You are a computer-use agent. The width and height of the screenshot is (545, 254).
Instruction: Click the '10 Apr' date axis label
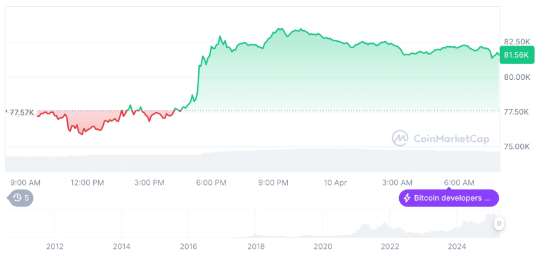[x=335, y=182]
